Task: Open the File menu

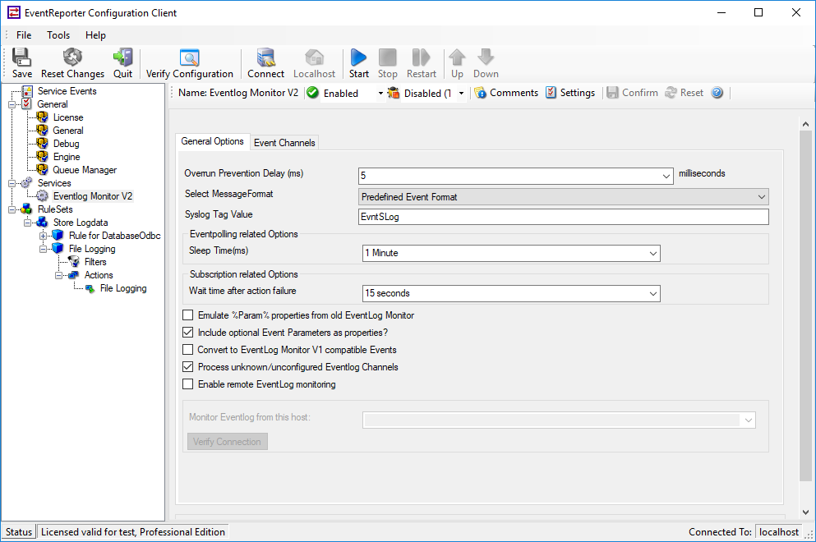Action: click(24, 34)
